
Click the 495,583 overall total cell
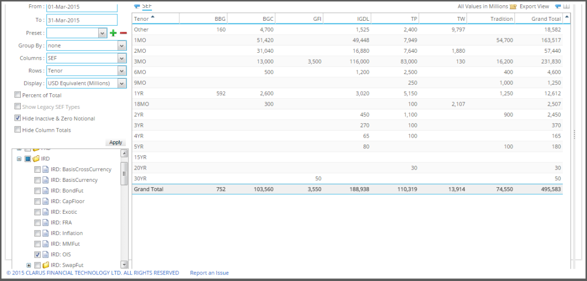pyautogui.click(x=550, y=189)
